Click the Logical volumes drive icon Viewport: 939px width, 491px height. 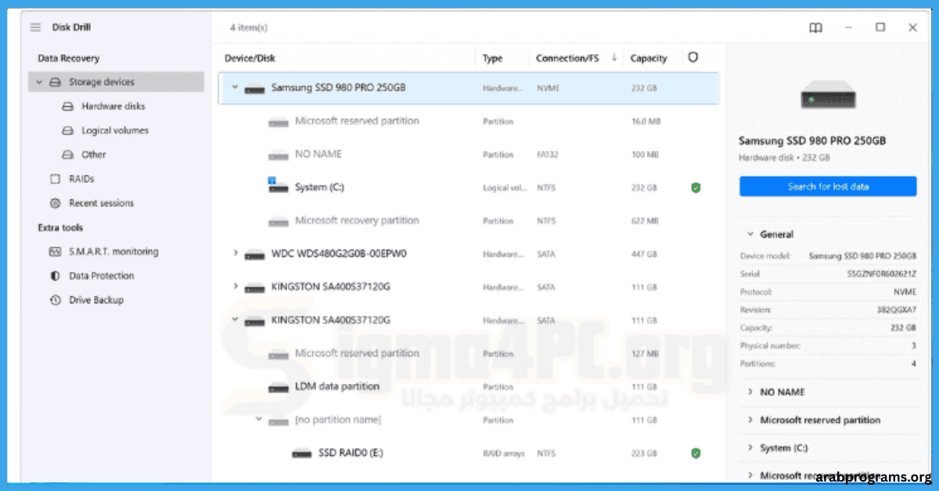click(x=67, y=131)
